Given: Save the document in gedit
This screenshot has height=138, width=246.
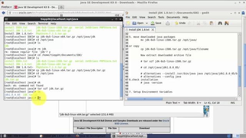Looking at the screenshot, I should click(x=156, y=23).
